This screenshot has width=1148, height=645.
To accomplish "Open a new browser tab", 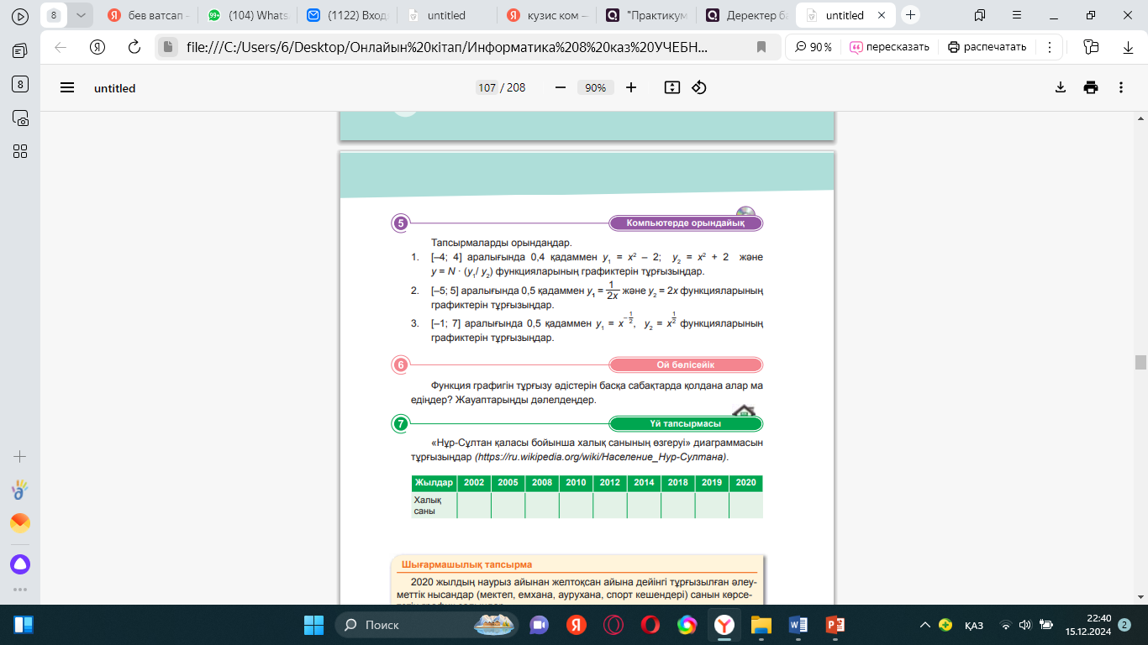I will [910, 15].
